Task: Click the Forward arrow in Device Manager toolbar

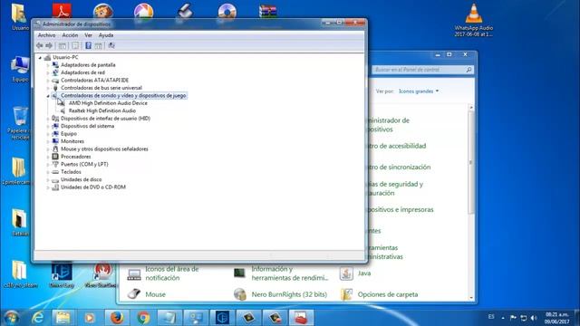Action: click(49, 45)
